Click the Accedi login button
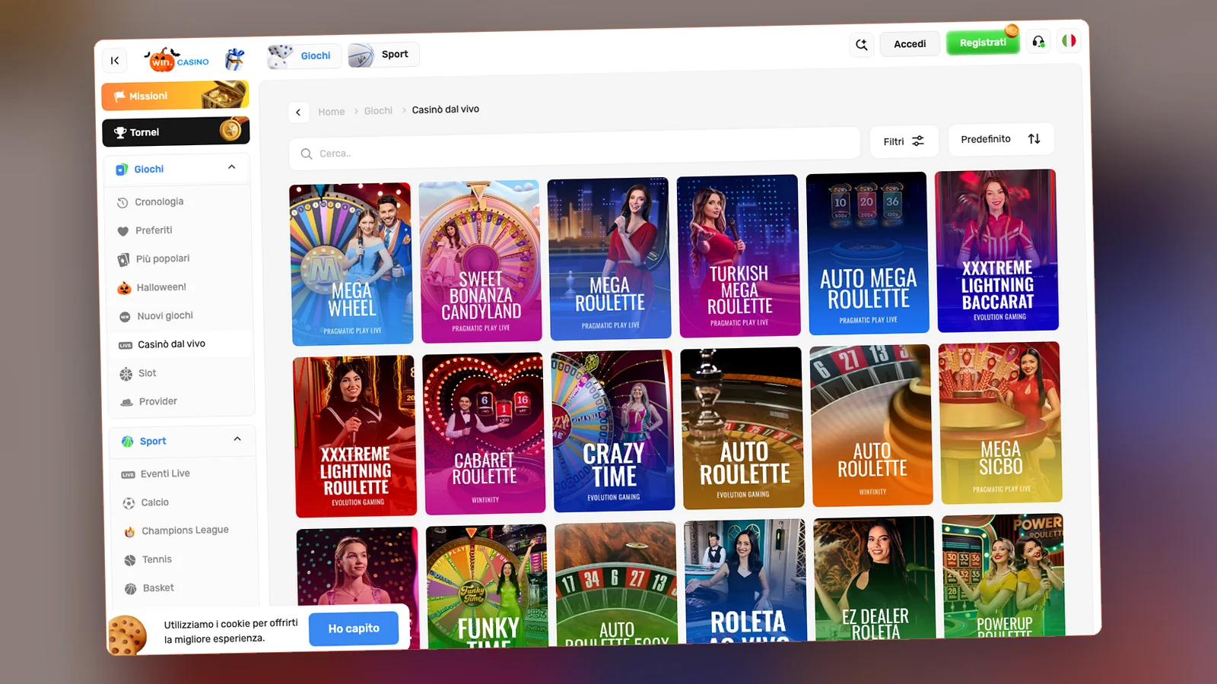Screen dimensions: 1217x684 pyautogui.click(x=910, y=44)
